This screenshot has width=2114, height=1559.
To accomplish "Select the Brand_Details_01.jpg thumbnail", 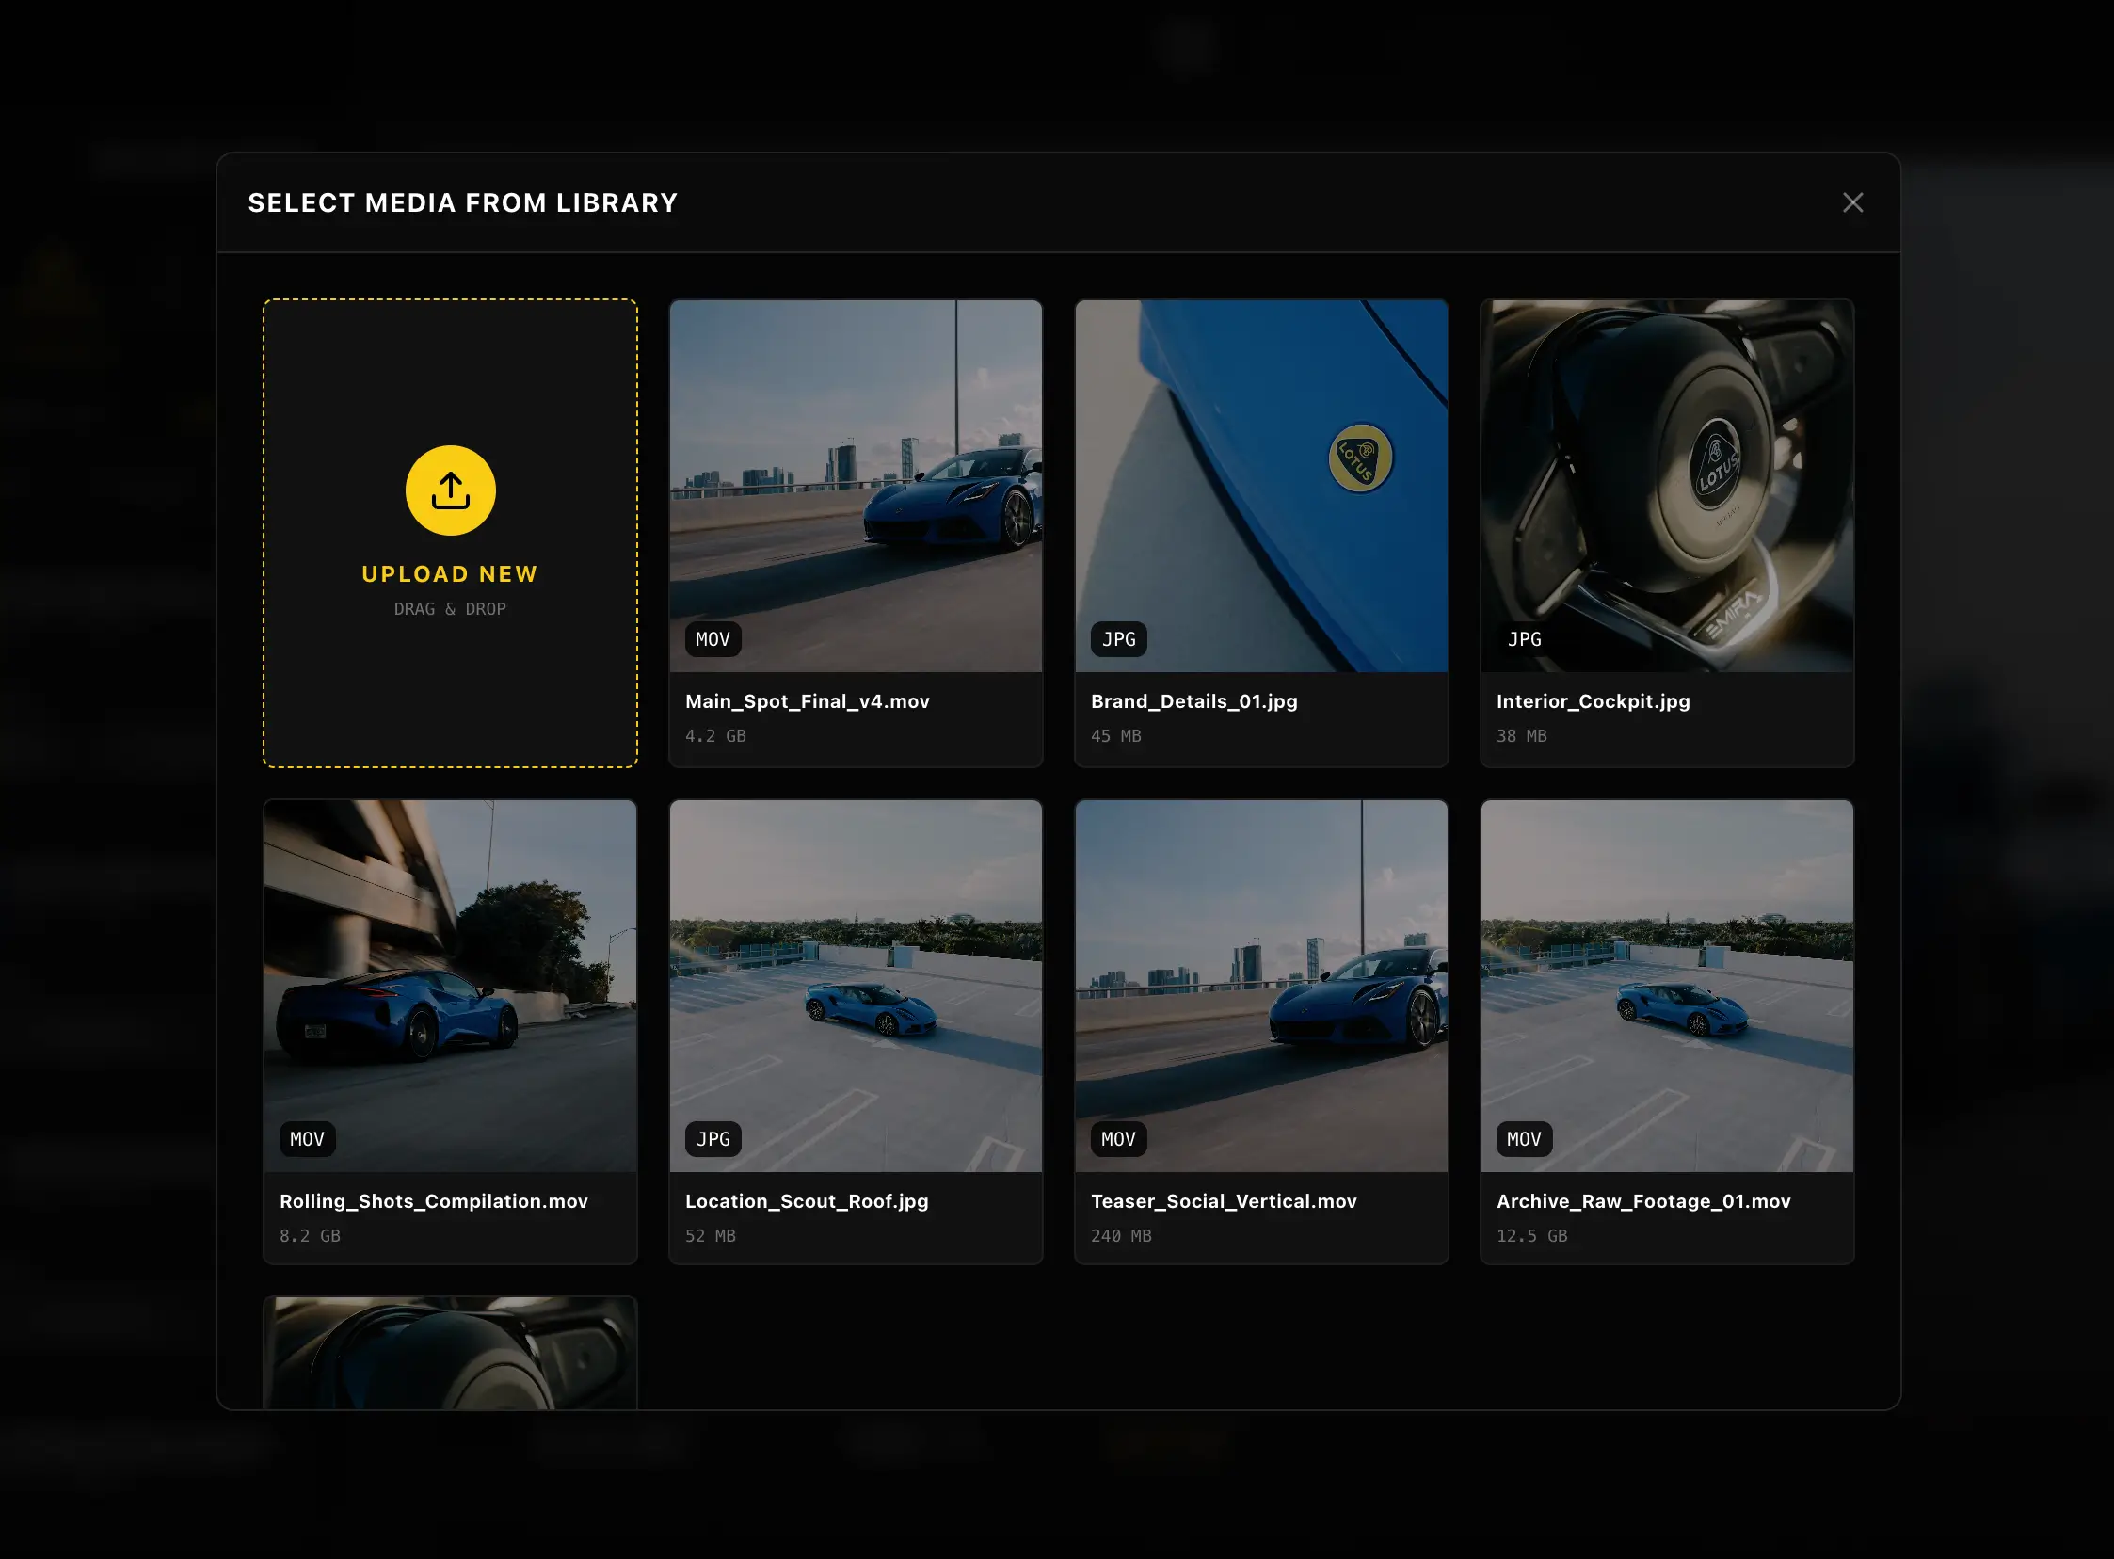I will (x=1261, y=486).
